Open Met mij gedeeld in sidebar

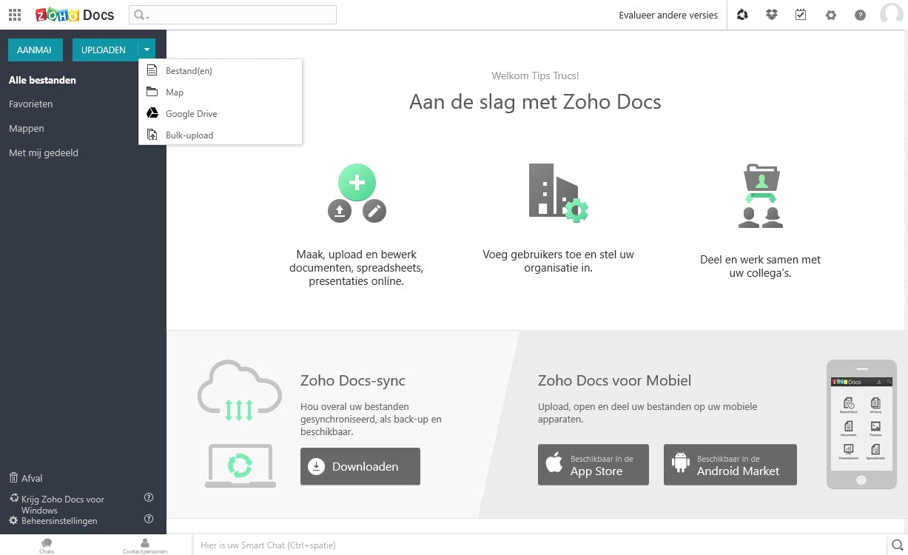pos(44,152)
